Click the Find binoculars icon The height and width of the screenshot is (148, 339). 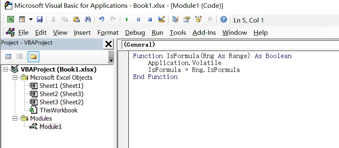point(88,20)
